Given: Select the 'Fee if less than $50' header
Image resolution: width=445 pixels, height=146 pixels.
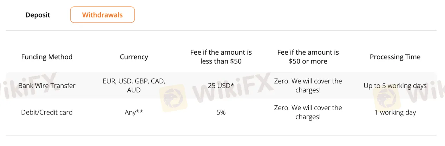Looking at the screenshot, I should click(x=221, y=57).
